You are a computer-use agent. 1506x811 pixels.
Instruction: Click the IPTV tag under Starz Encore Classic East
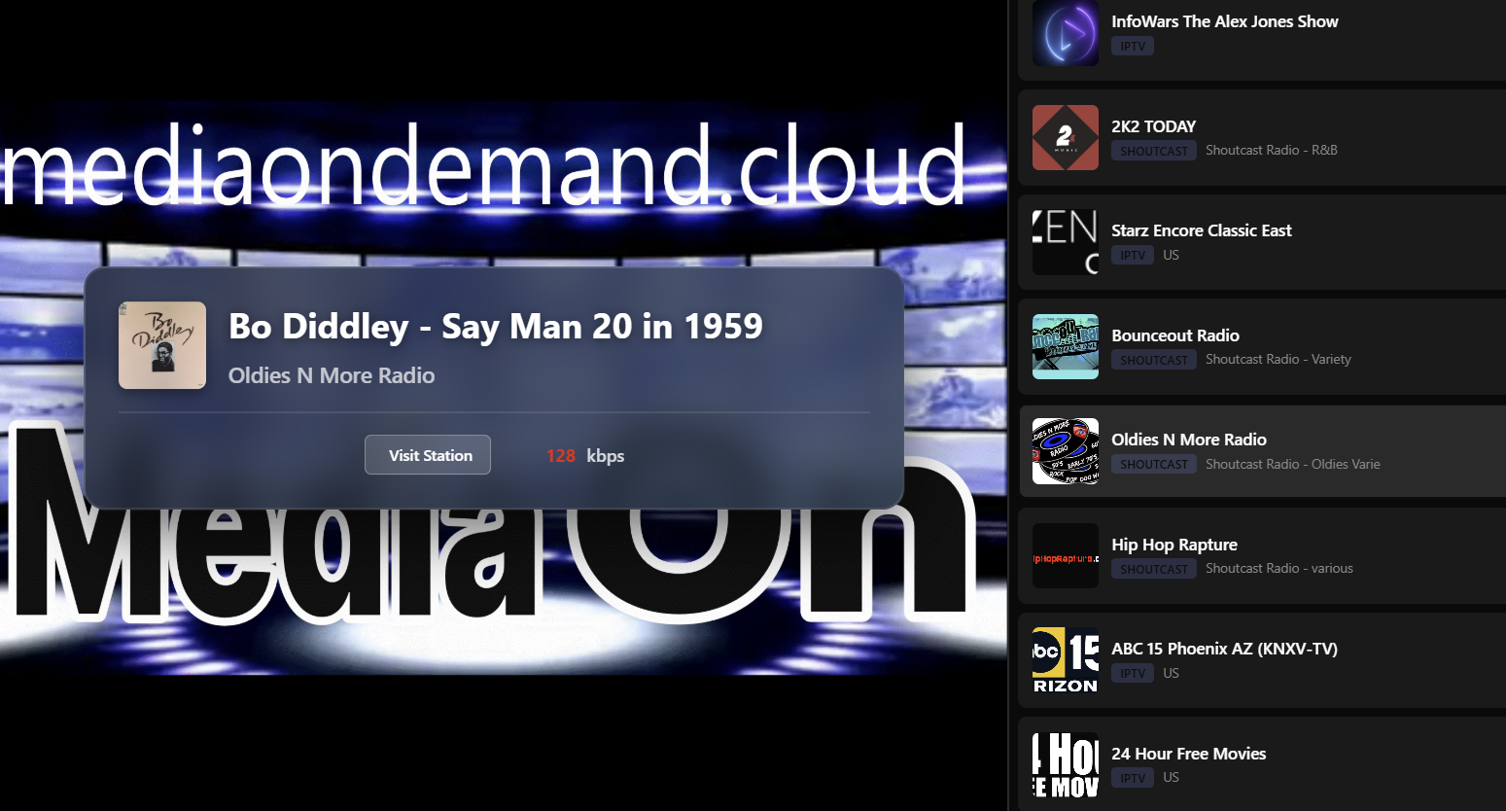tap(1132, 256)
